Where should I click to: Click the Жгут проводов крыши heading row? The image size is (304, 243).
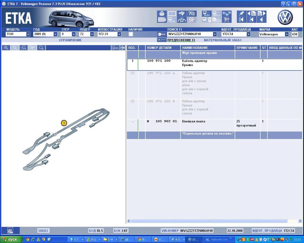214,54
